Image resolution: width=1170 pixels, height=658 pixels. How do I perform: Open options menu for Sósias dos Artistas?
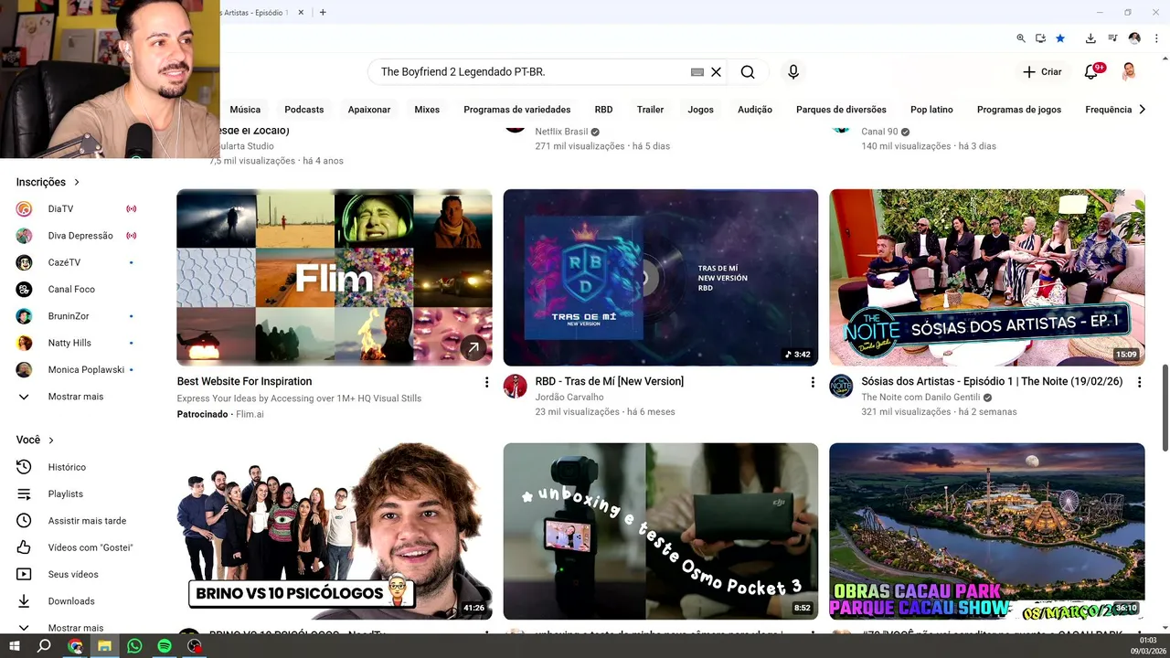(1139, 382)
